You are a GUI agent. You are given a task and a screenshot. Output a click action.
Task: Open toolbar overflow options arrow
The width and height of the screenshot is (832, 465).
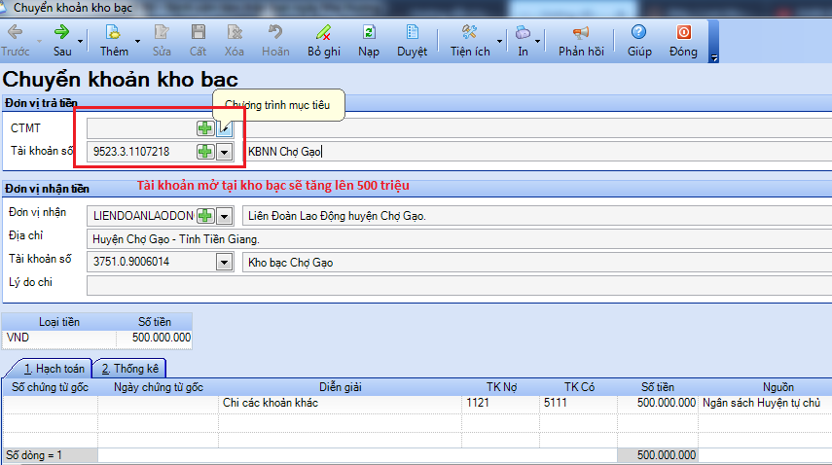[x=713, y=57]
